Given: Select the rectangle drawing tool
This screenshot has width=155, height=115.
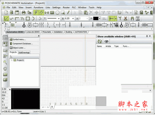Looking at the screenshot, I should point(28,19).
